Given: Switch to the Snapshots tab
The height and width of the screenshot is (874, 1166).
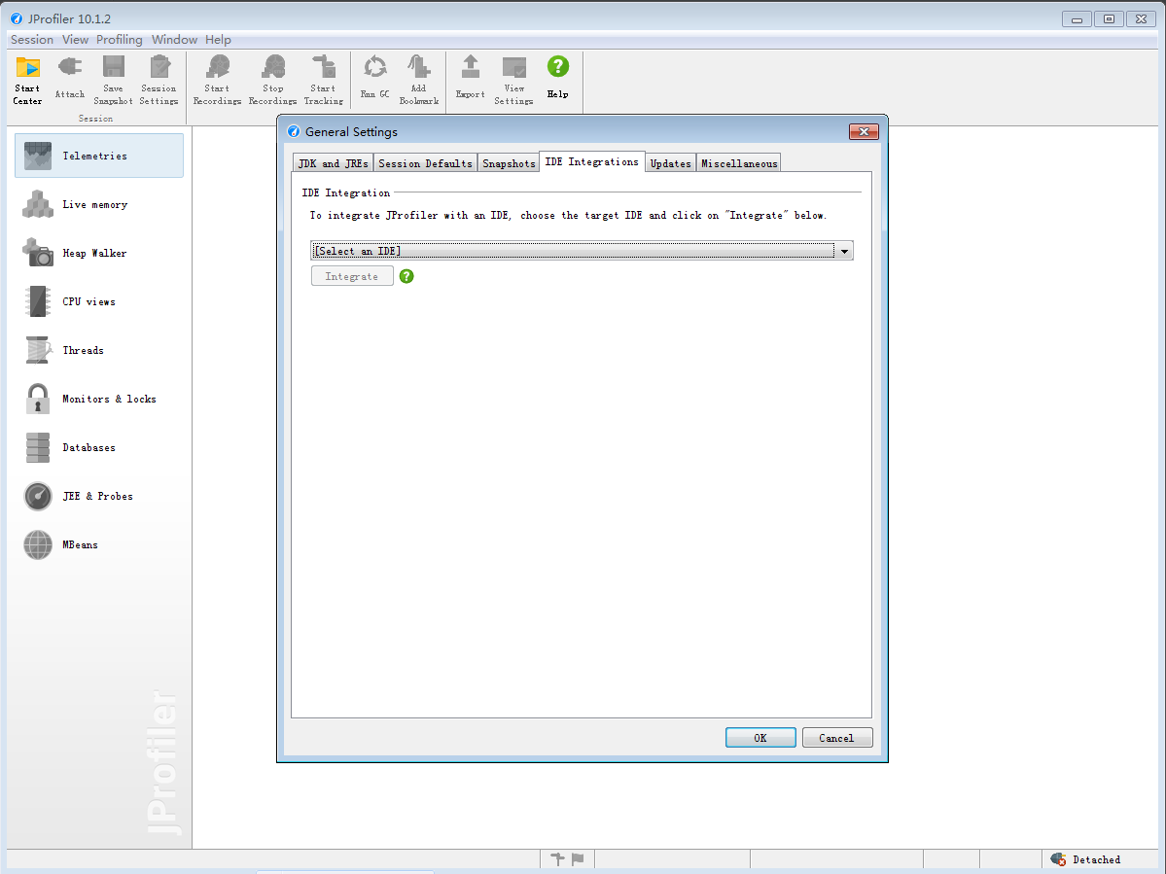Looking at the screenshot, I should pyautogui.click(x=509, y=163).
